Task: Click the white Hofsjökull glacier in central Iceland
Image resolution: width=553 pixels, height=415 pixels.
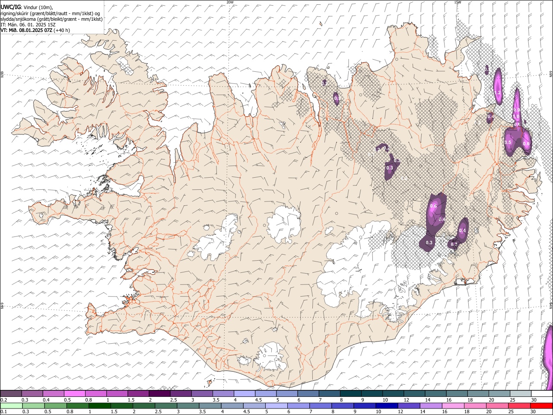Action: click(284, 224)
